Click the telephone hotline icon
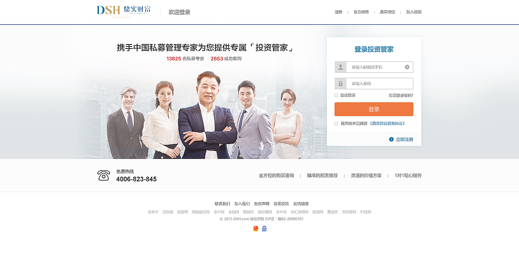This screenshot has height=264, width=519. click(x=104, y=175)
